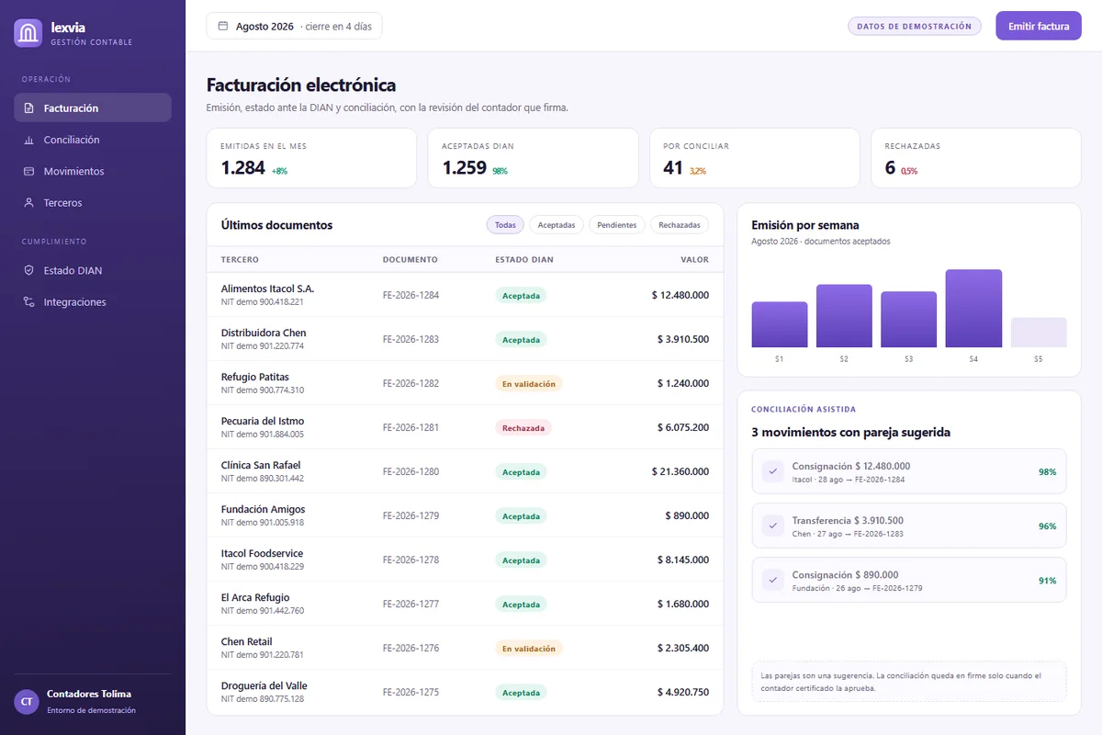Click the Estado DIAN shield icon

(28, 270)
